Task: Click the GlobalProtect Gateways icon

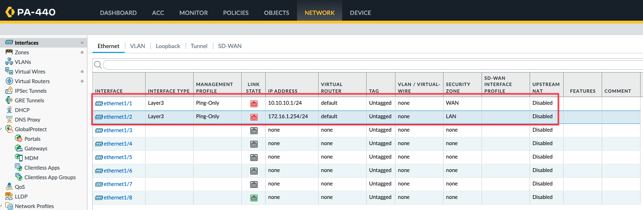Action: tap(19, 148)
